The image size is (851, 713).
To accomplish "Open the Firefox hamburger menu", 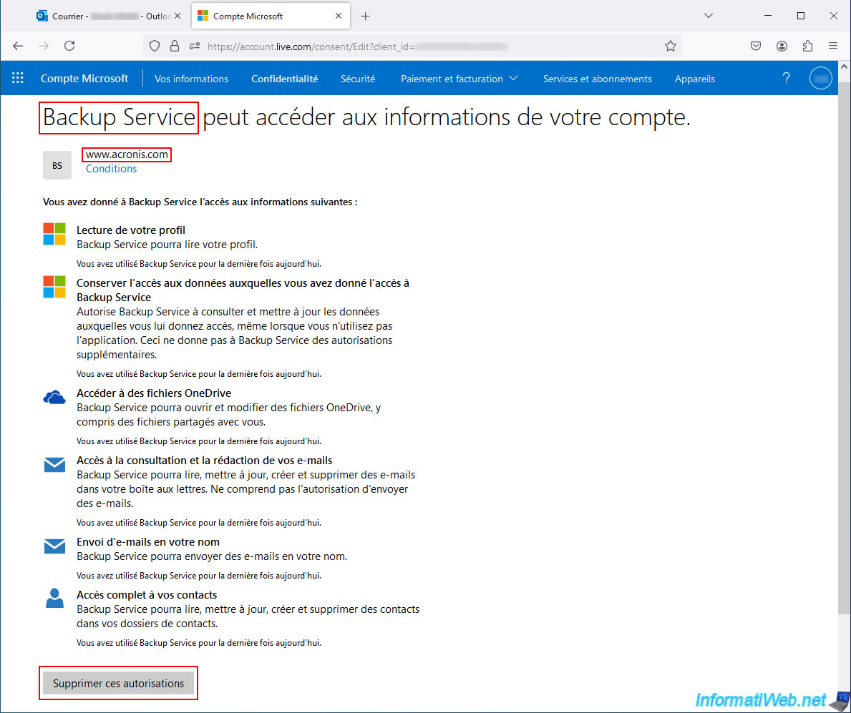I will [833, 46].
